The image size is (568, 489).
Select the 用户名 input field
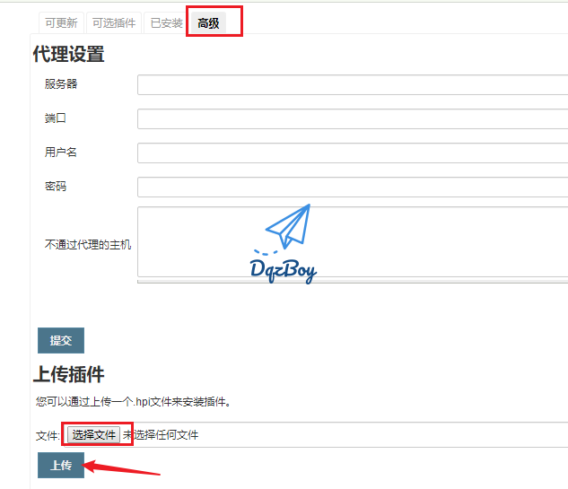pyautogui.click(x=352, y=153)
